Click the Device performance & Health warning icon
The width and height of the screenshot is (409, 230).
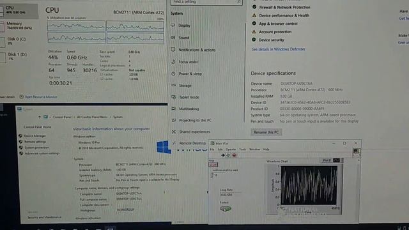coord(254,15)
